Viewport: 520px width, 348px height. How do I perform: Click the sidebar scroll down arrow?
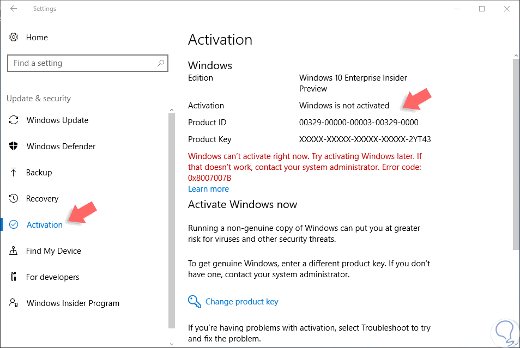172,344
